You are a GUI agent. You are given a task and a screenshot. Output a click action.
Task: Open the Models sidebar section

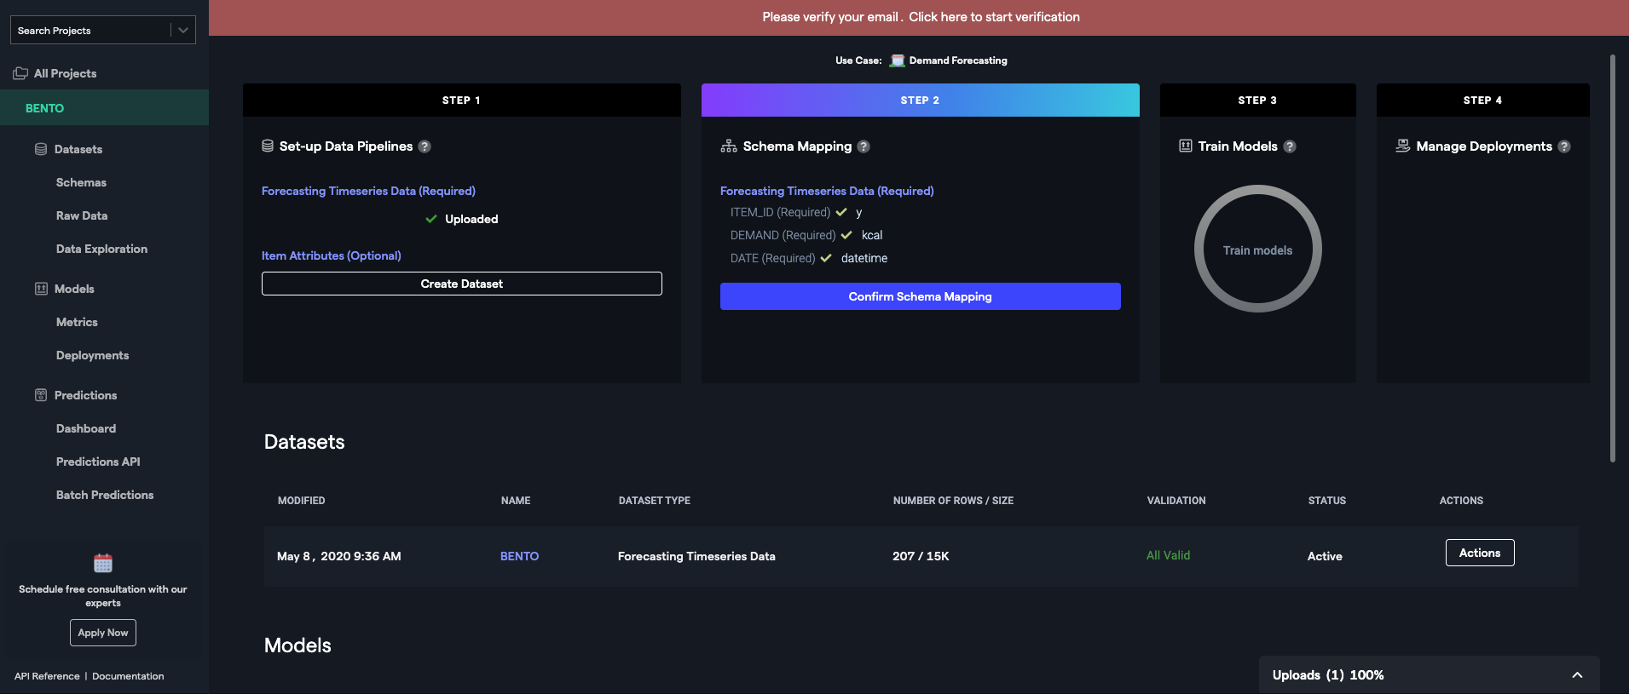coord(74,289)
